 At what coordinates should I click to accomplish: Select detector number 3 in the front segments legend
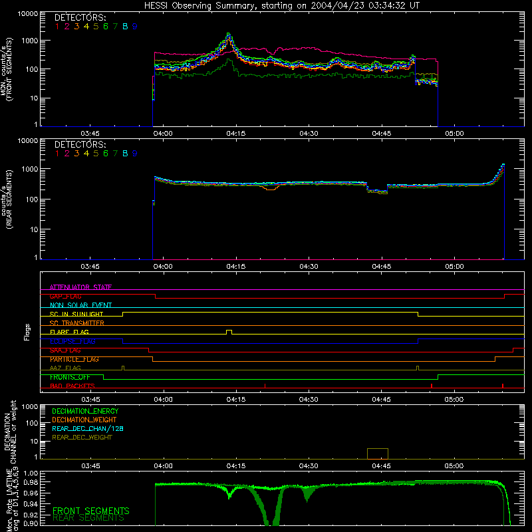[76, 27]
